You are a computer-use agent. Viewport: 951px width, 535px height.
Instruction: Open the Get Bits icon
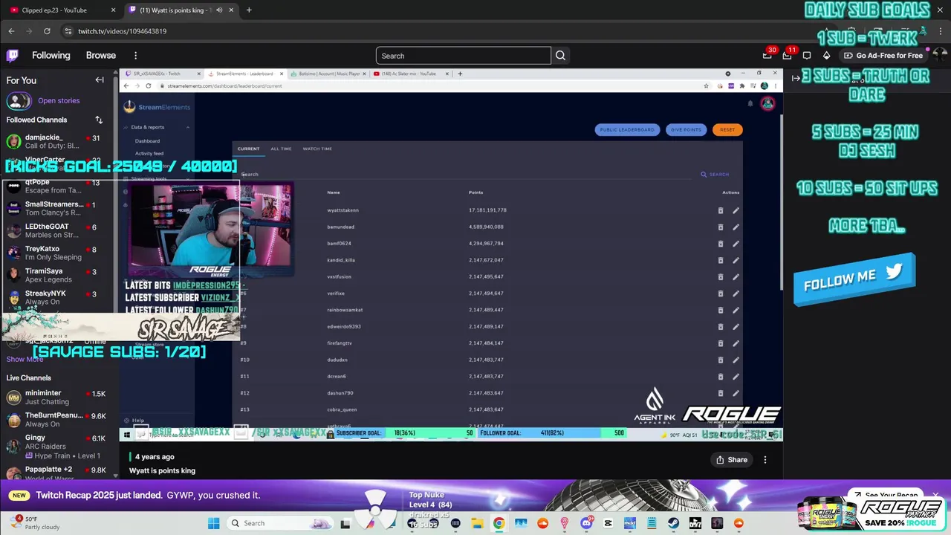(826, 56)
